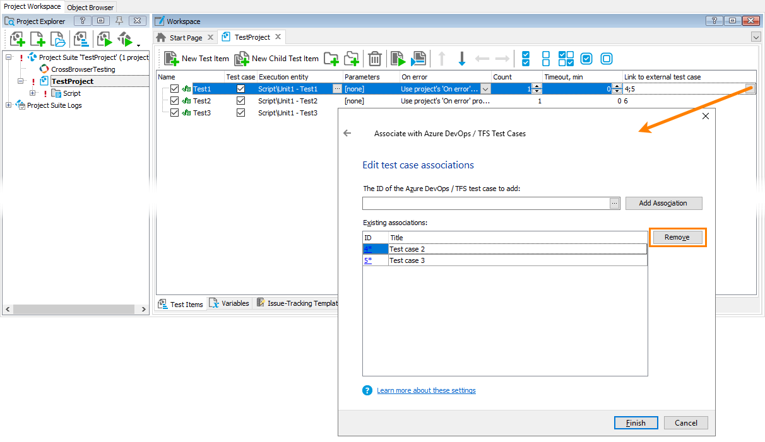
Task: Open the Object Browser tab
Action: point(90,7)
